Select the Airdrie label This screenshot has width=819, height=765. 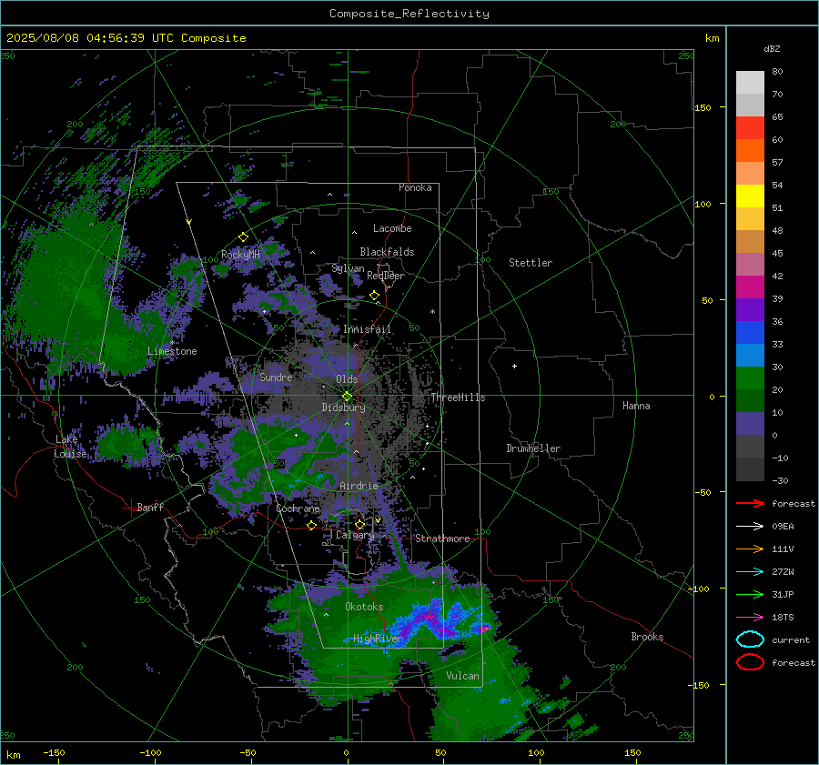(x=359, y=486)
